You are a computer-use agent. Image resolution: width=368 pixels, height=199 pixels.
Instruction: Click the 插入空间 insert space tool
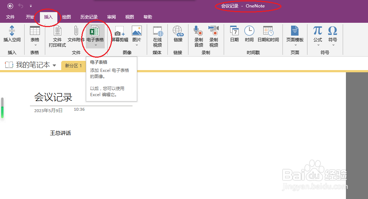(12, 34)
